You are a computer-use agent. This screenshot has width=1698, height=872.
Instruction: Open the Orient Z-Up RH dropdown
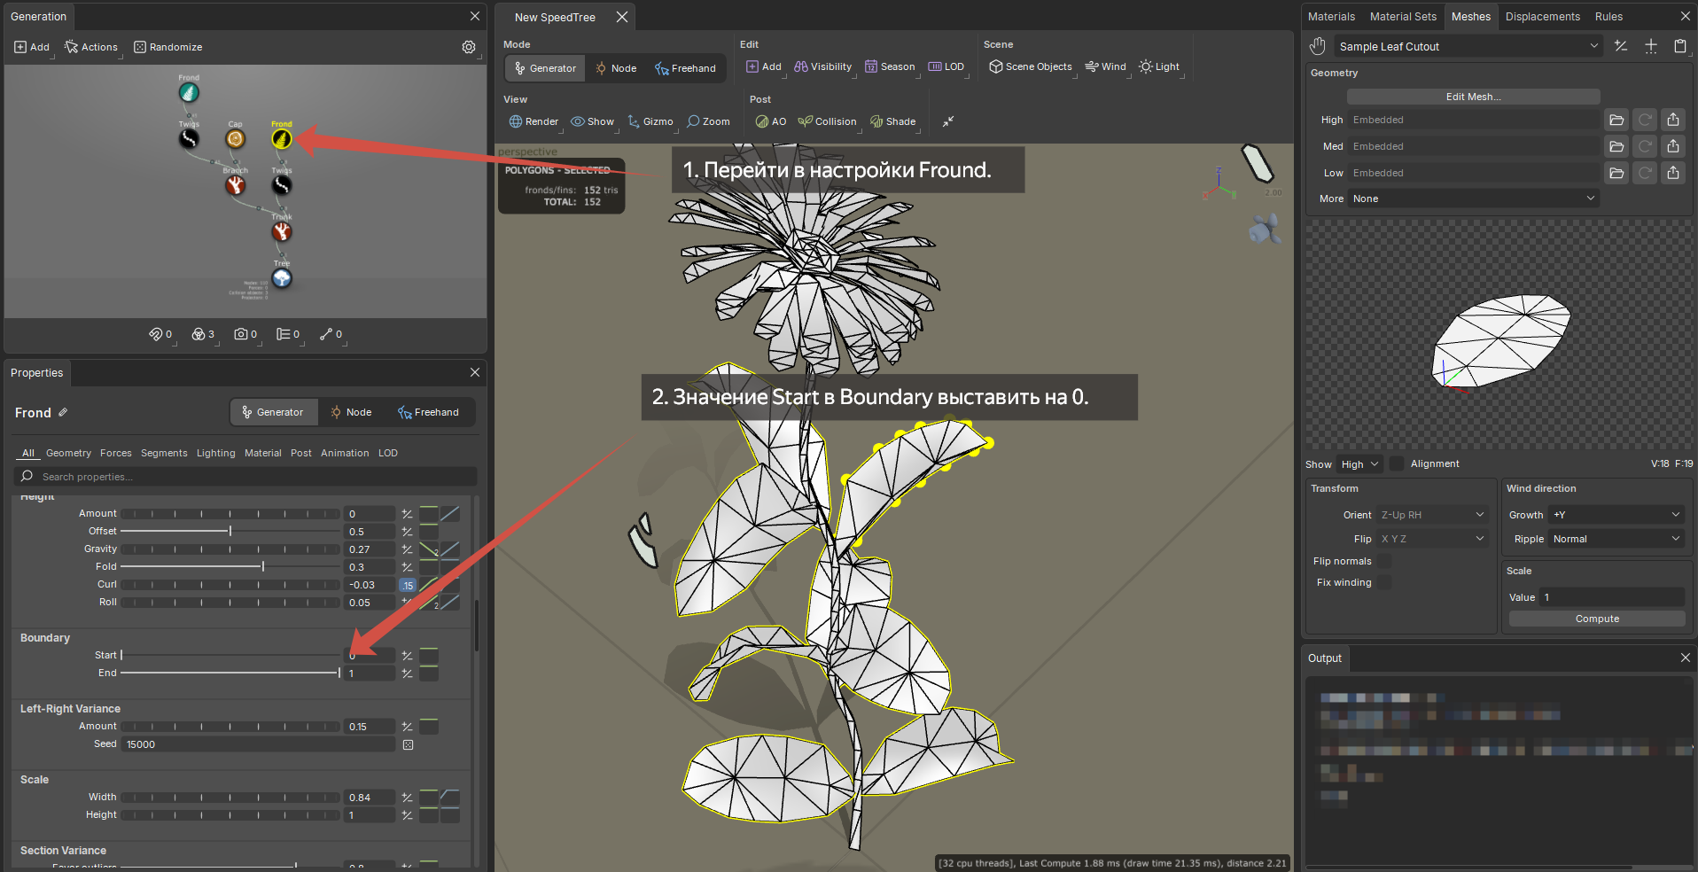coord(1432,515)
